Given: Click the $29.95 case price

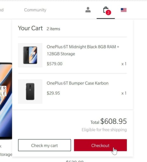Looking at the screenshot, I should click(x=53, y=93).
